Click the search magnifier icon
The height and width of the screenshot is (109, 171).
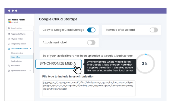point(8,28)
